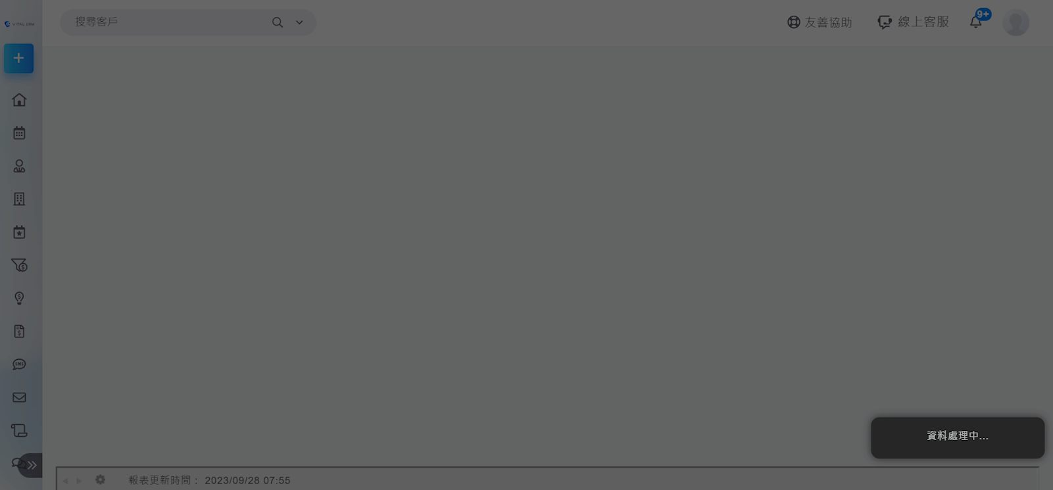
Task: Expand the sidebar with double-chevron button
Action: click(x=30, y=465)
